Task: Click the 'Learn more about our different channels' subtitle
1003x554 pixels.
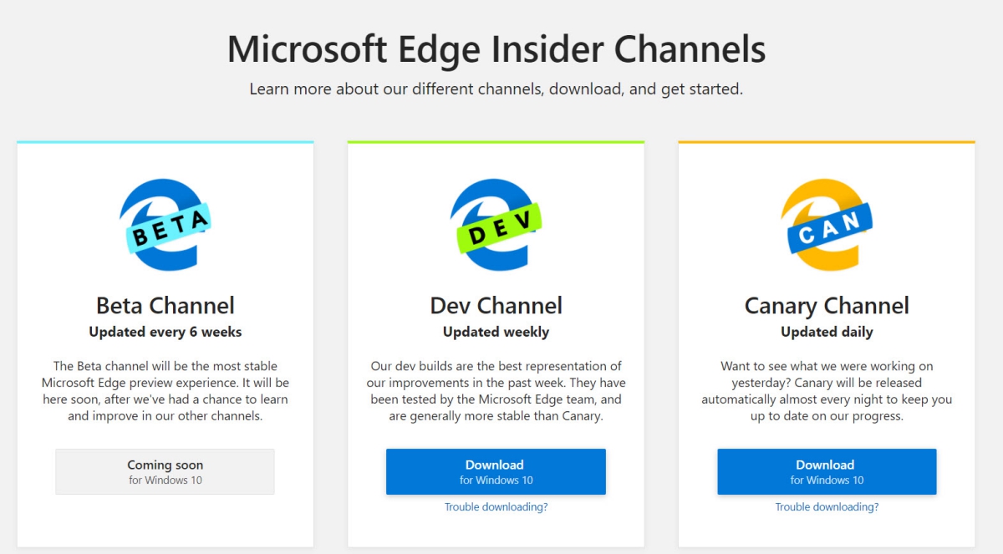Action: 496,89
